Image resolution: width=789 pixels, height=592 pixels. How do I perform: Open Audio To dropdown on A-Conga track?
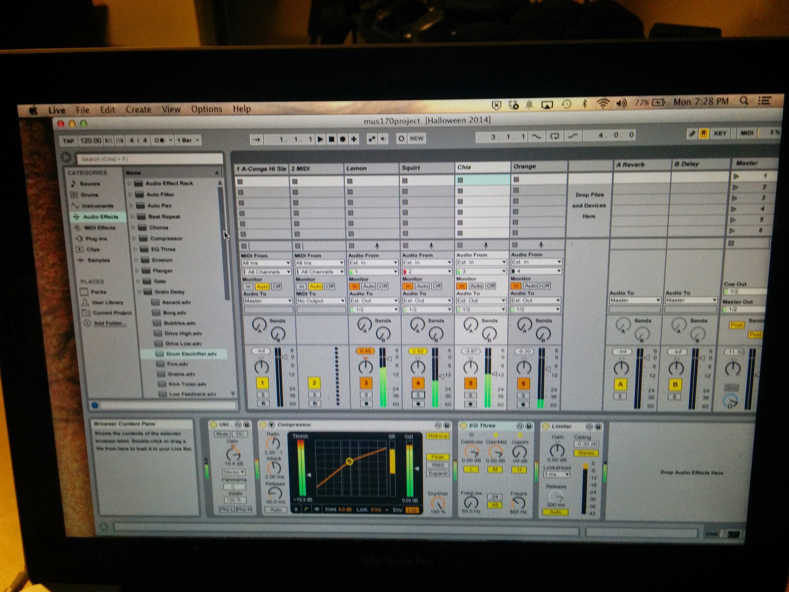(268, 301)
